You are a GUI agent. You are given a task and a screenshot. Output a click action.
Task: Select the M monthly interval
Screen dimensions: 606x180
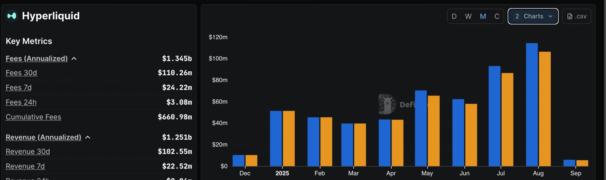483,16
